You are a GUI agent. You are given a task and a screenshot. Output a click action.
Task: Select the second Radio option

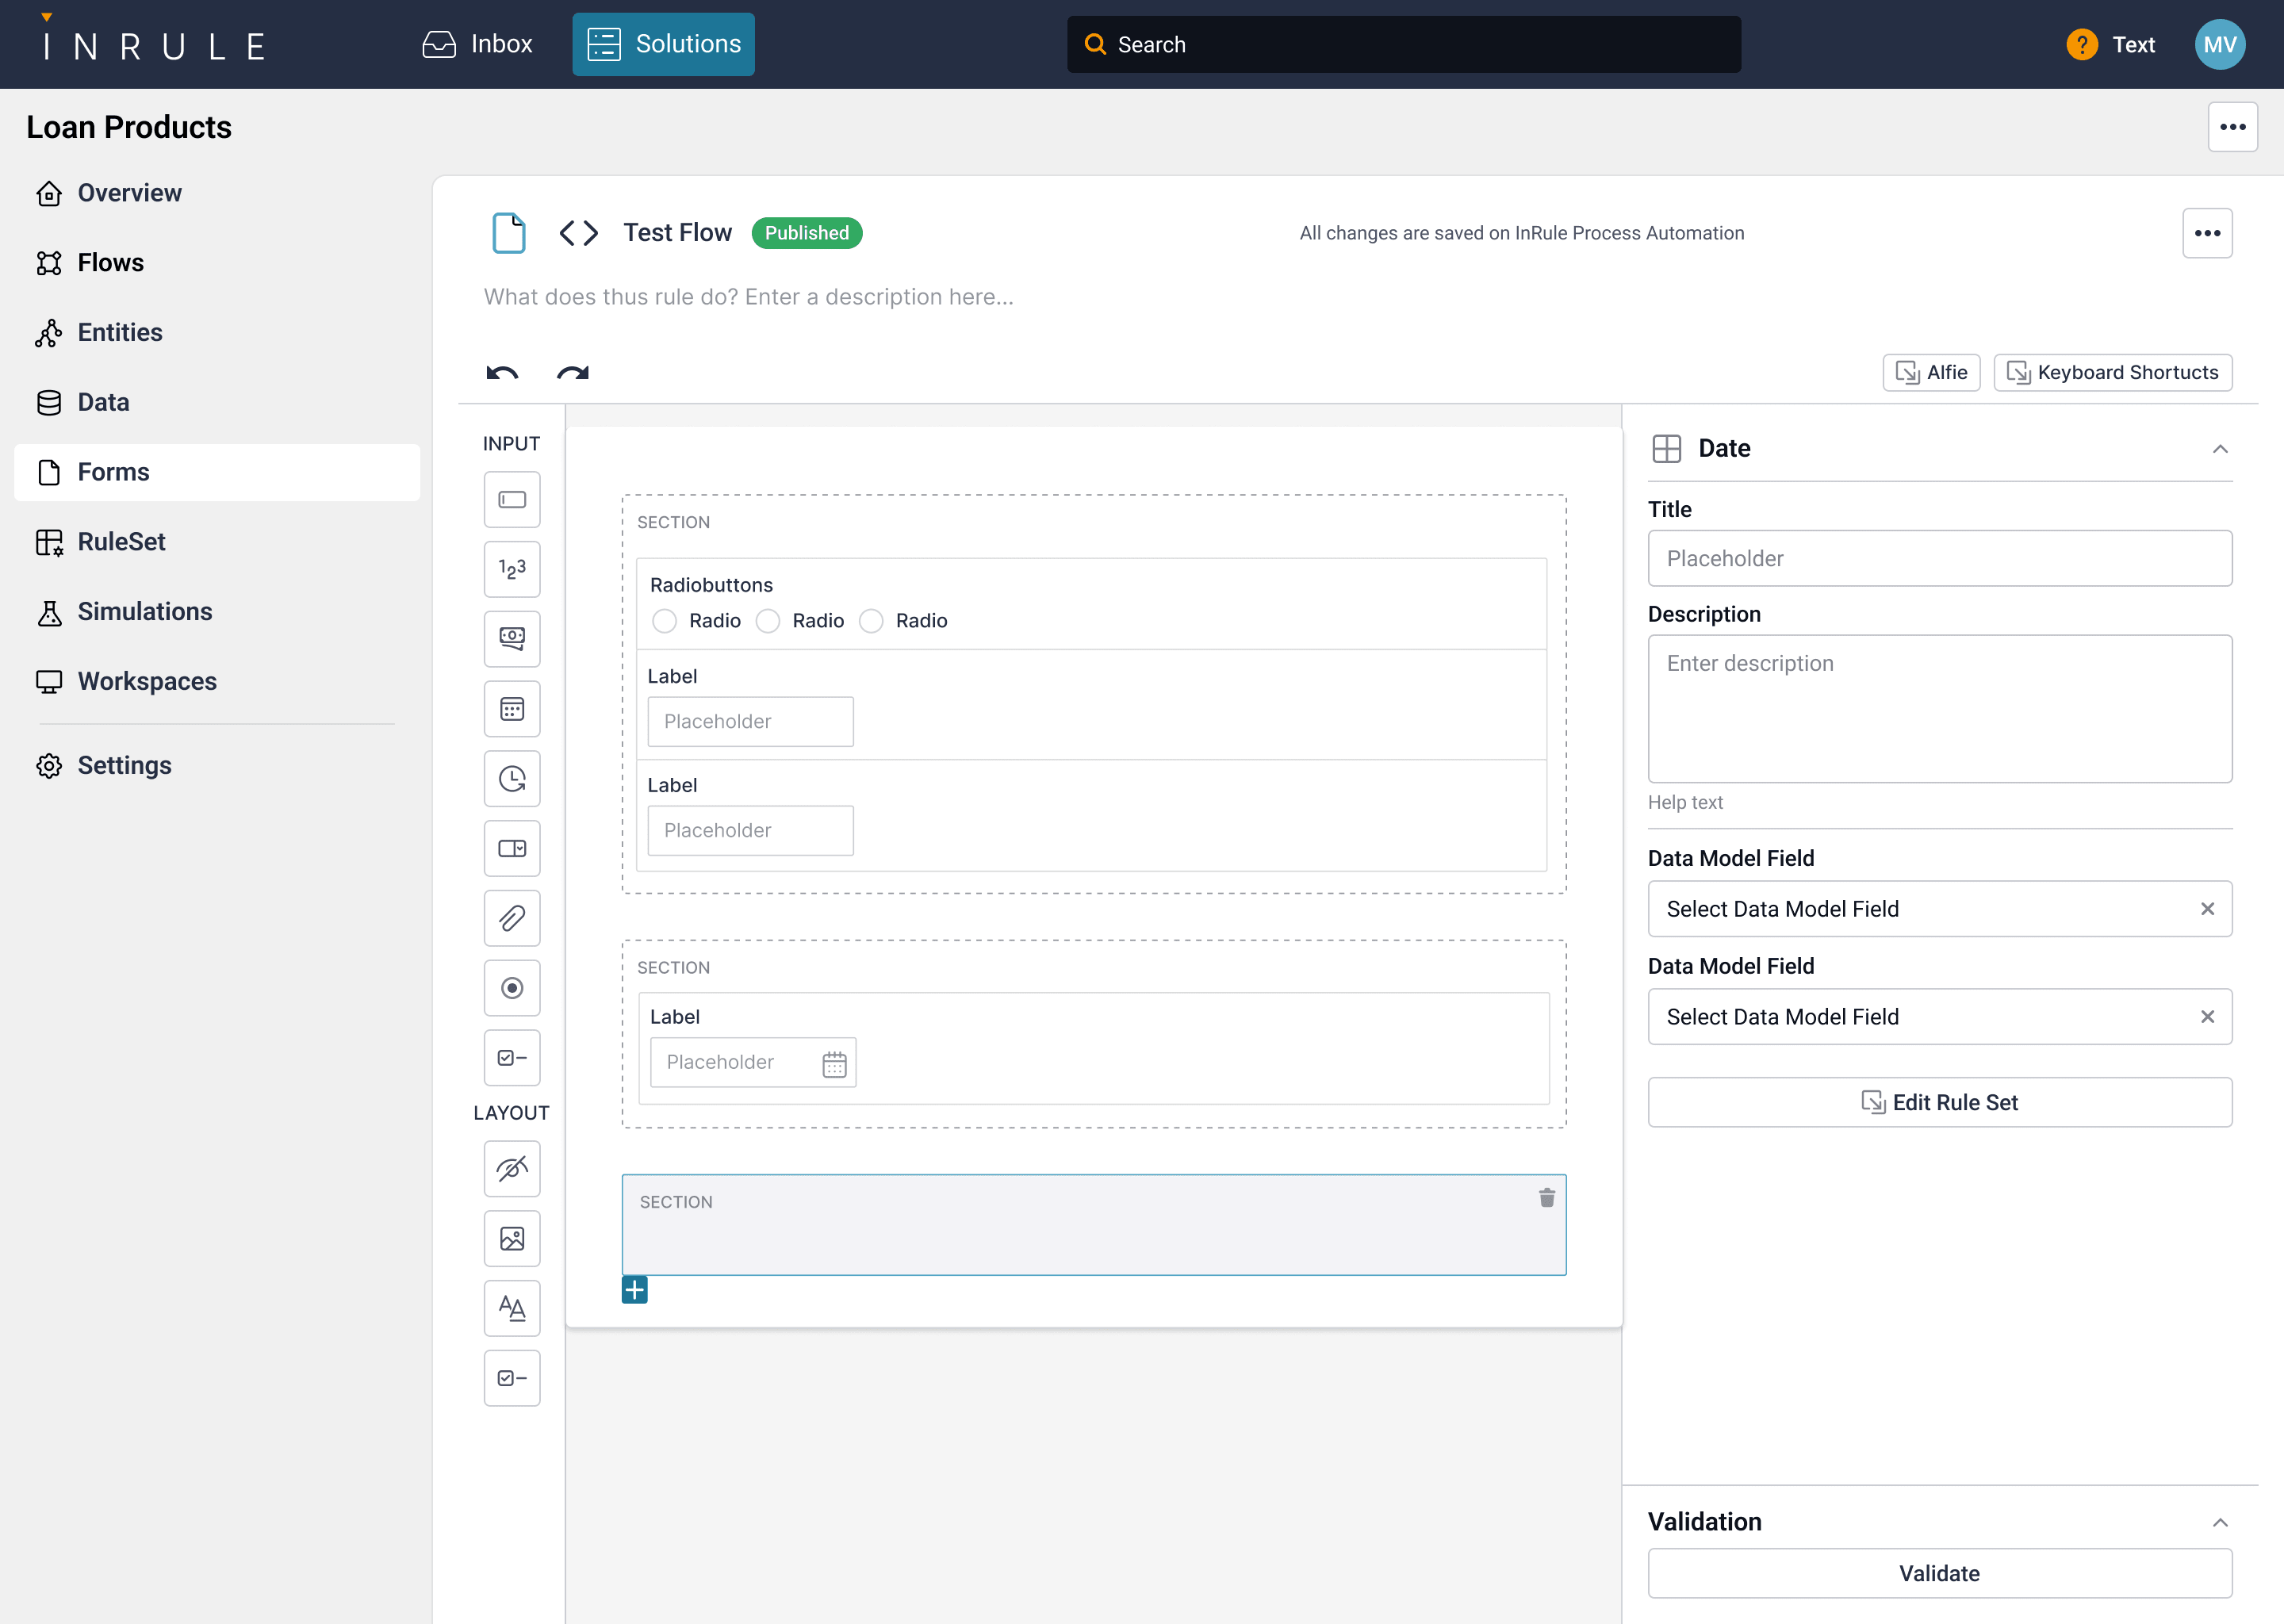pyautogui.click(x=768, y=621)
